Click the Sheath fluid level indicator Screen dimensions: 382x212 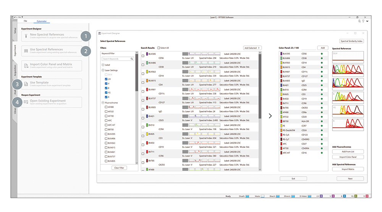point(247,196)
